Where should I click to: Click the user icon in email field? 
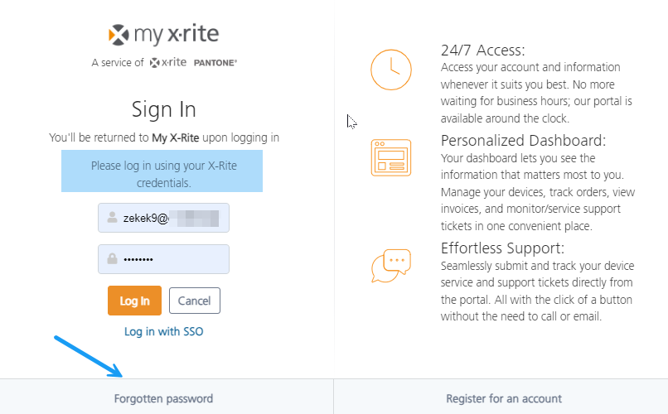click(x=112, y=218)
